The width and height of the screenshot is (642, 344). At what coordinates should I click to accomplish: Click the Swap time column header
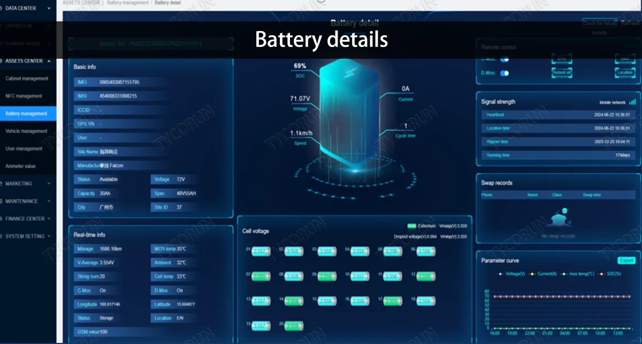592,195
